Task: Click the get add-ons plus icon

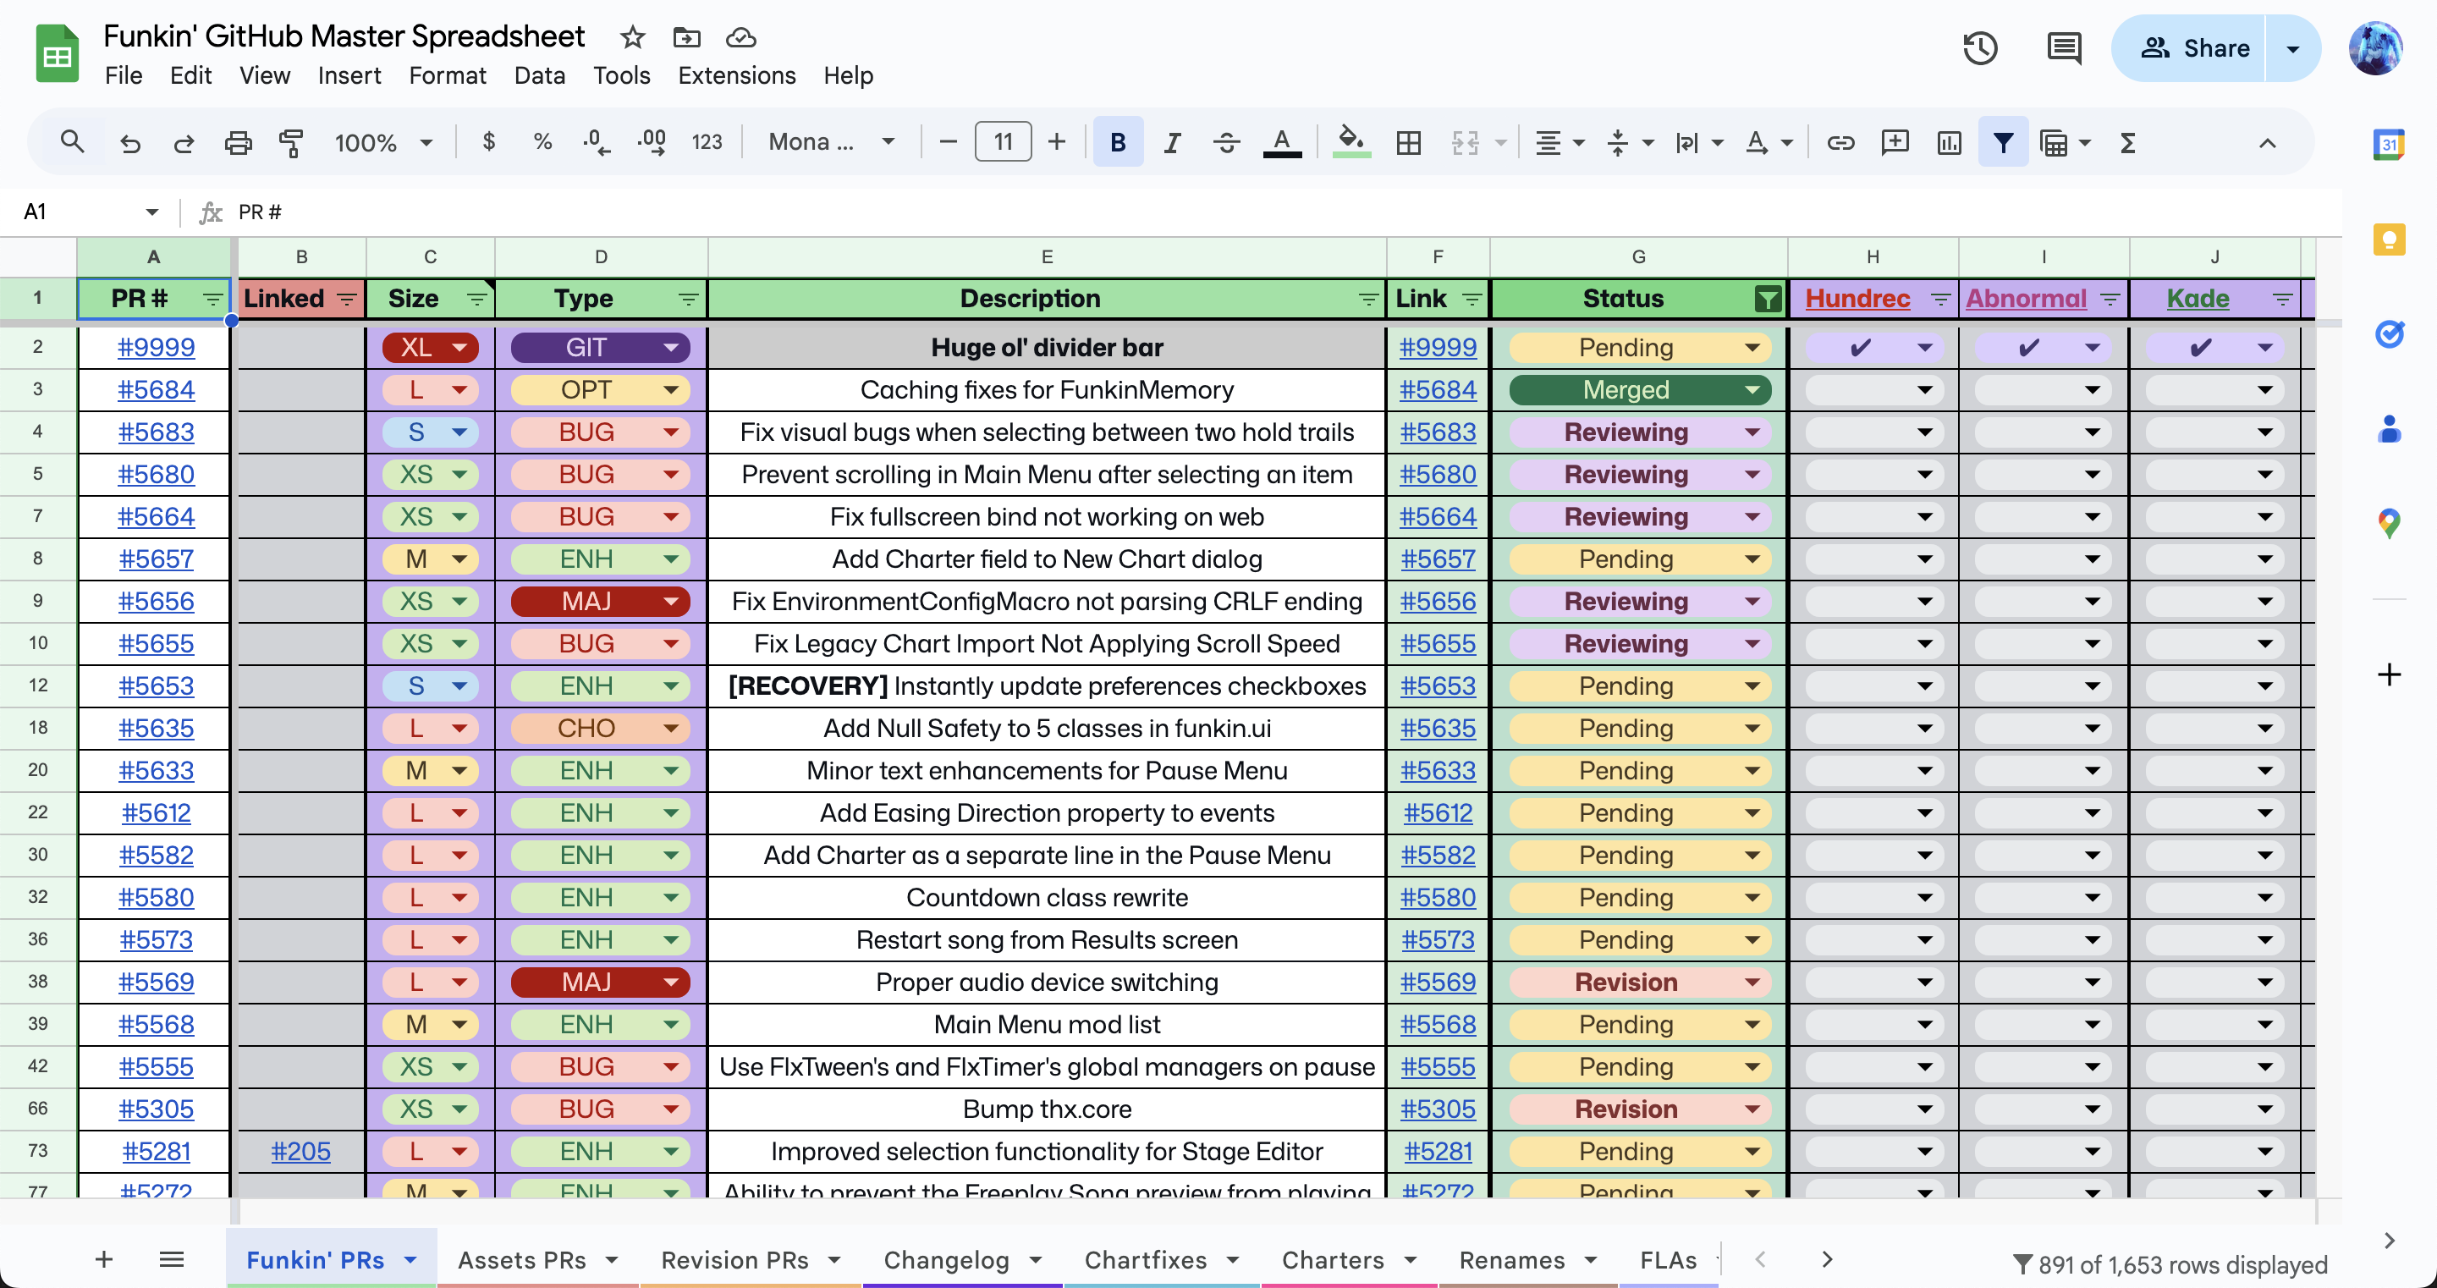Action: click(x=2388, y=674)
